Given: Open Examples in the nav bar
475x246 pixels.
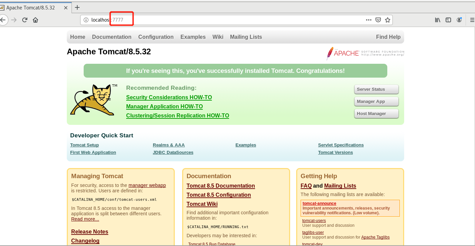Looking at the screenshot, I should pos(193,37).
